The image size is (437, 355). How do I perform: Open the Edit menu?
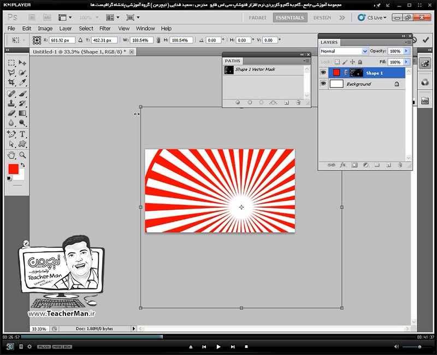click(x=27, y=28)
